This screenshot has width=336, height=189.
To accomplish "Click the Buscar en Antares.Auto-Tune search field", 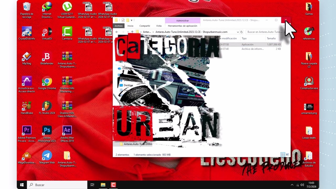I will click(265, 32).
